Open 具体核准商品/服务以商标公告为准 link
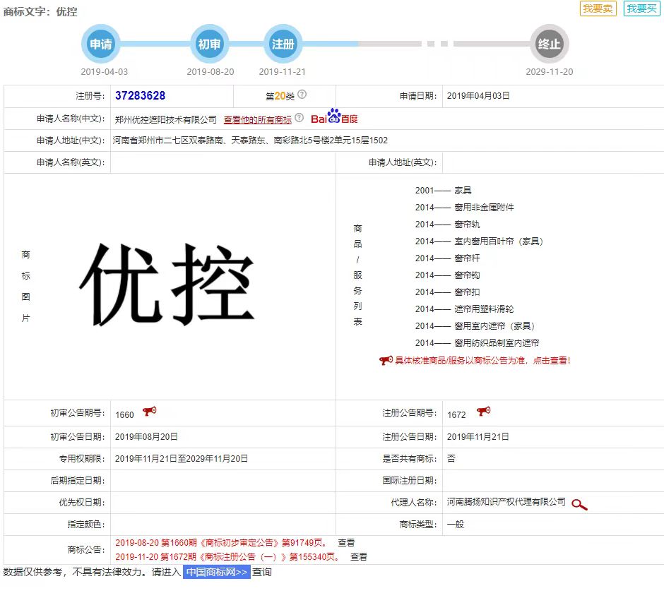 [482, 361]
